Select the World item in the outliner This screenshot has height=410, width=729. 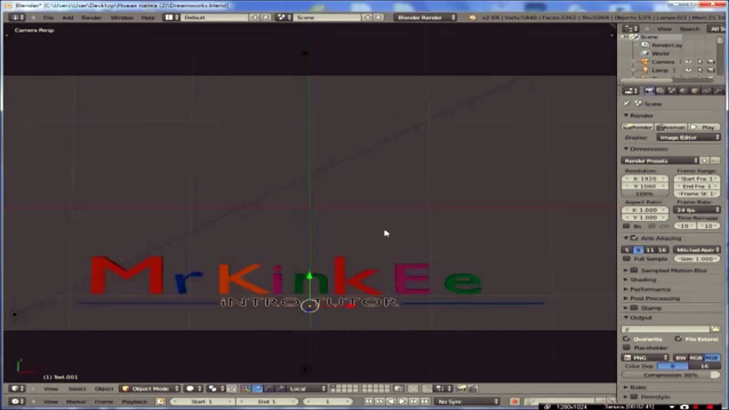[660, 54]
